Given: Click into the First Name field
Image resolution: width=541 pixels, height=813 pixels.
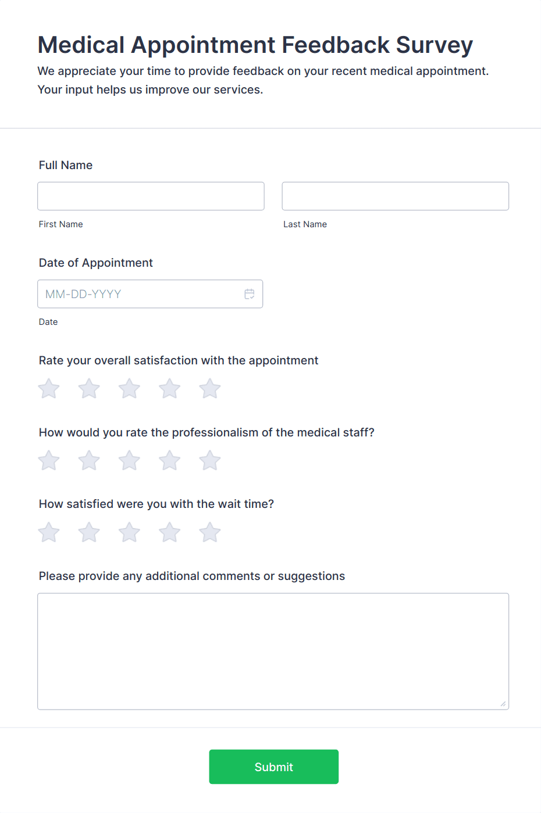Looking at the screenshot, I should pyautogui.click(x=151, y=196).
